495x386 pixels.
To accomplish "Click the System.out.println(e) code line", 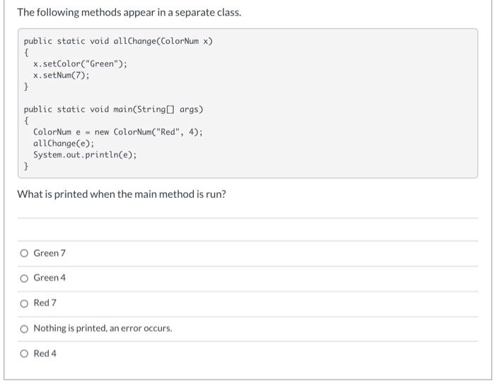I will [85, 155].
